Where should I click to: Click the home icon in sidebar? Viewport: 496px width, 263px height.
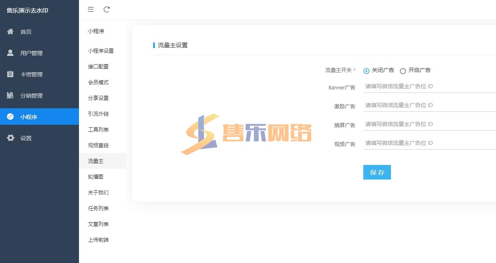[x=11, y=31]
